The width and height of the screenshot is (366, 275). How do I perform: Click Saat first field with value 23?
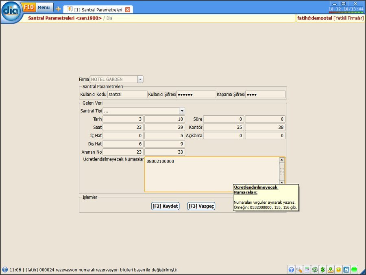(123, 128)
